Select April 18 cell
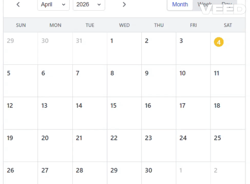 (x=228, y=113)
